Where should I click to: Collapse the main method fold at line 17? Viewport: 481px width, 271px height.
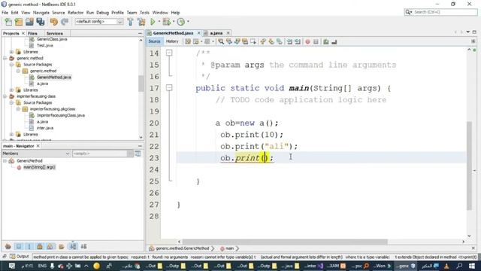point(169,88)
